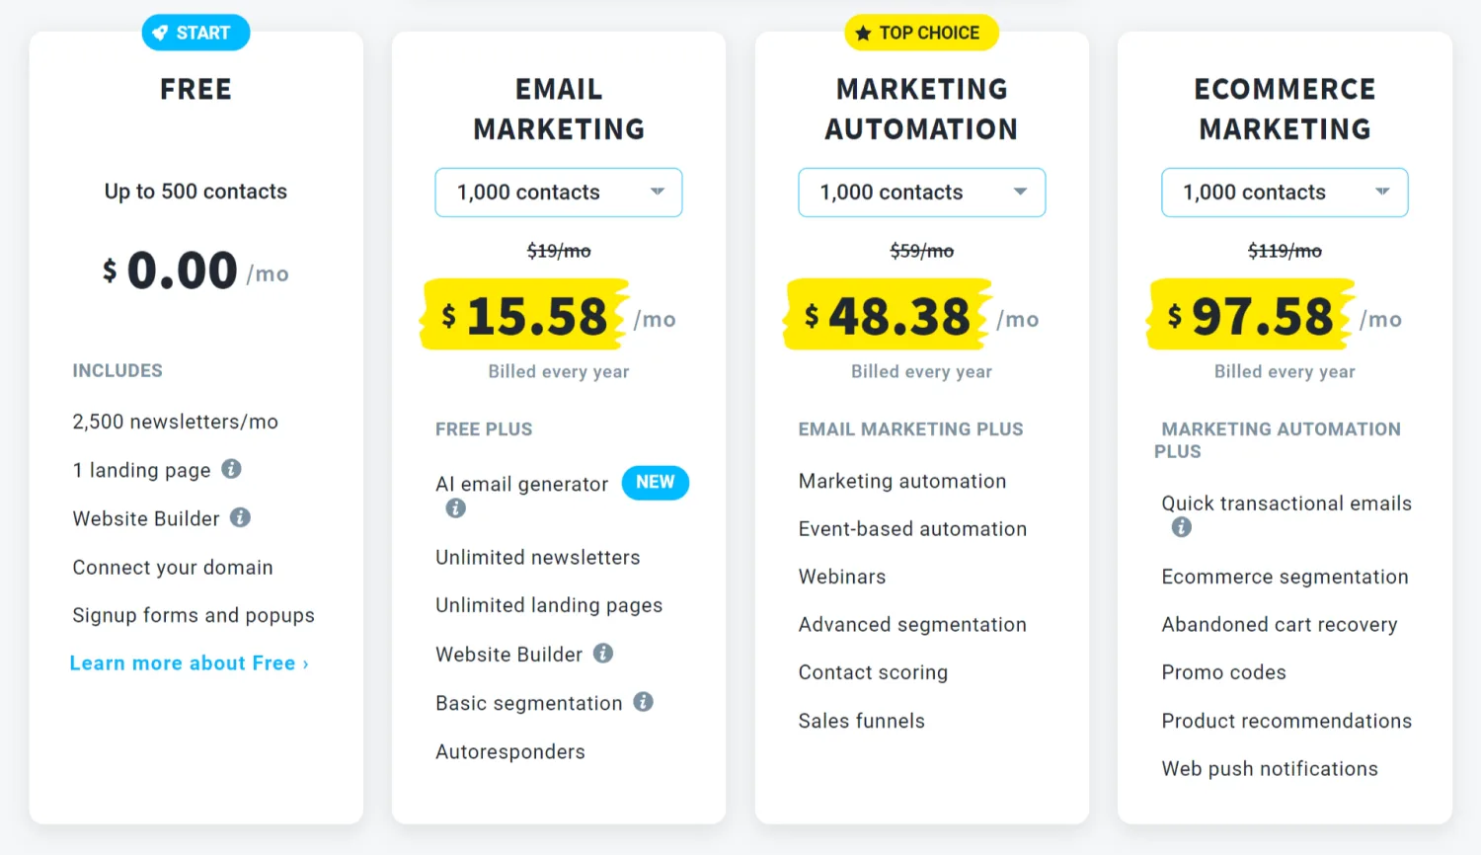Open Email Marketing contacts dropdown
Image resolution: width=1481 pixels, height=855 pixels.
(559, 193)
